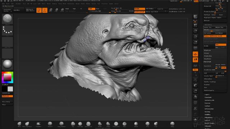This screenshot has height=129, width=230.
Task: Toggle BackfaceMask button
Action: pos(139,12)
